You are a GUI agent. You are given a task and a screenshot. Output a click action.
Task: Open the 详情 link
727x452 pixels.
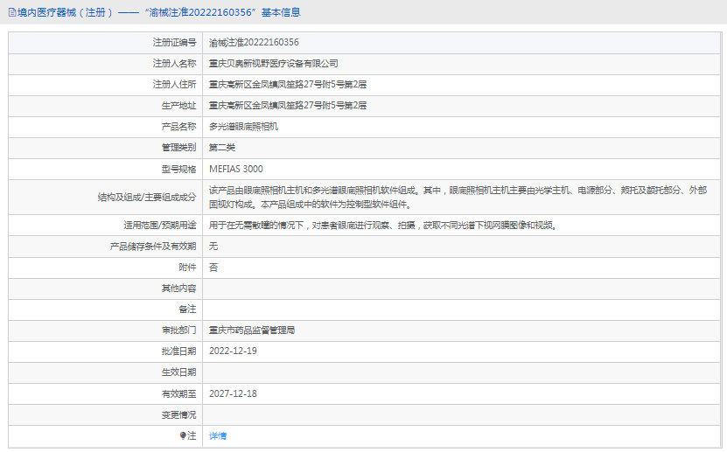(x=218, y=435)
